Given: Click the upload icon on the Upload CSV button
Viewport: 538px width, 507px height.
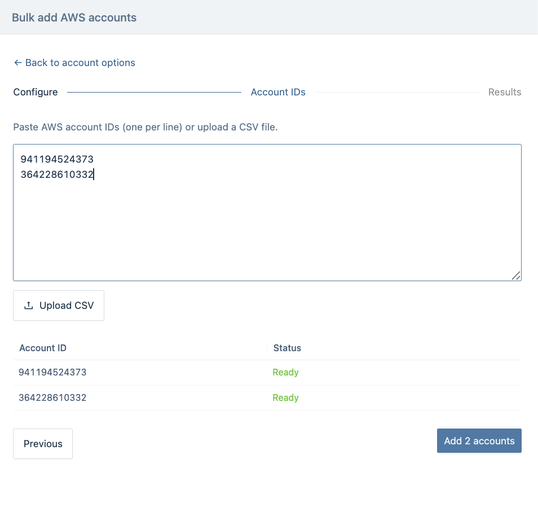Looking at the screenshot, I should click(28, 305).
